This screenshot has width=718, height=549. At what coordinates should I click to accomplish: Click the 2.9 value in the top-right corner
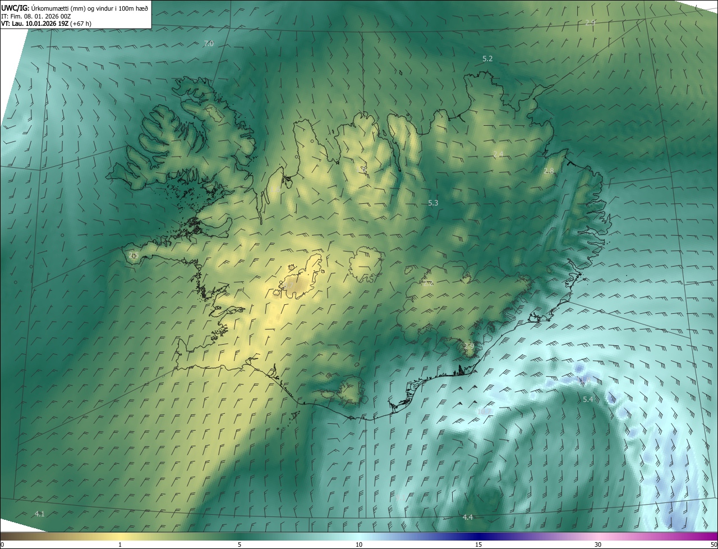coord(590,22)
